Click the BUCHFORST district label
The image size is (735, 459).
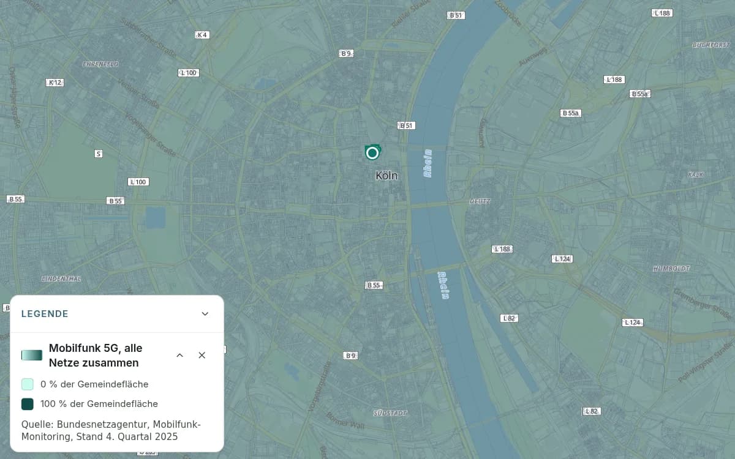[711, 45]
